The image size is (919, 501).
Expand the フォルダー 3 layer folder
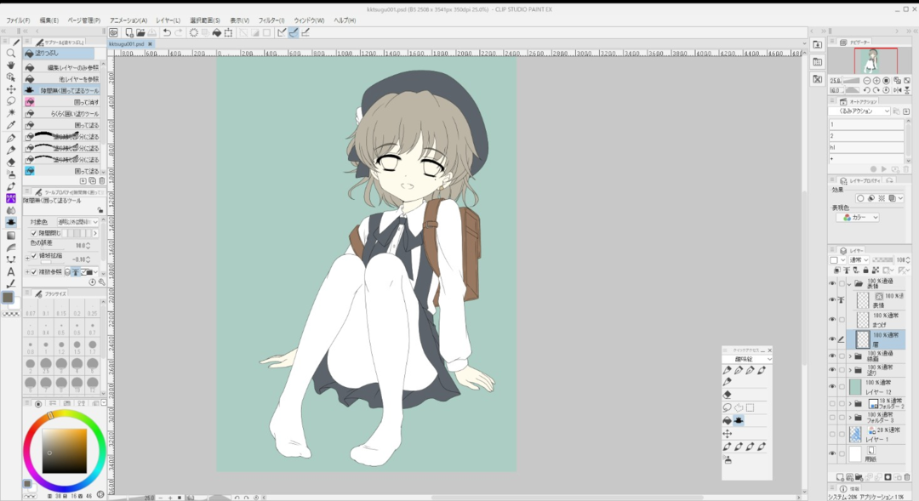tap(849, 418)
